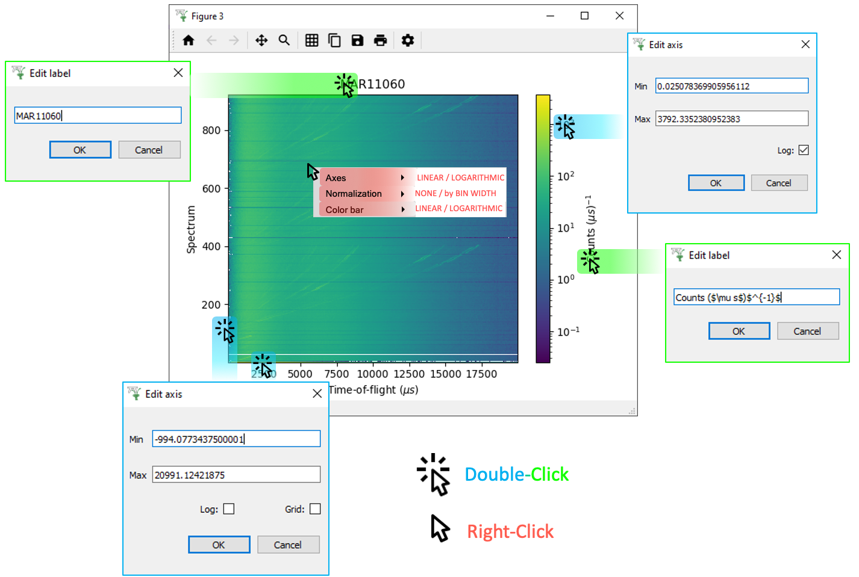
Task: Choose NONE / by BIN WIDTH option
Action: (456, 193)
